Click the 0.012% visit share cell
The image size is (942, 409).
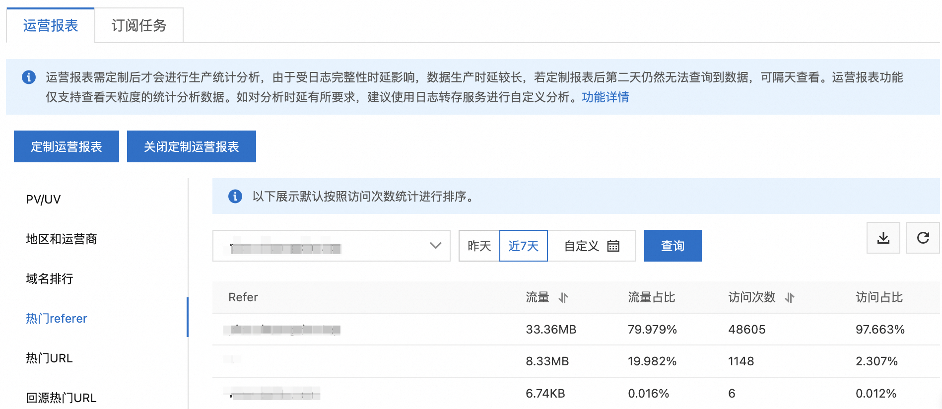click(x=876, y=394)
